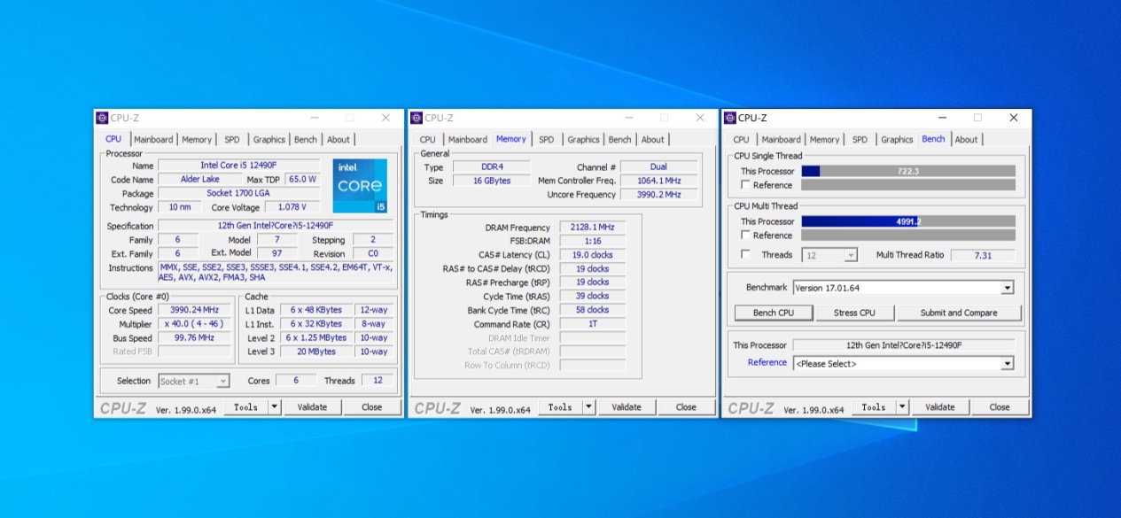1121x518 pixels.
Task: Switch to Mainboard tab in the leftmost window
Action: pos(153,139)
